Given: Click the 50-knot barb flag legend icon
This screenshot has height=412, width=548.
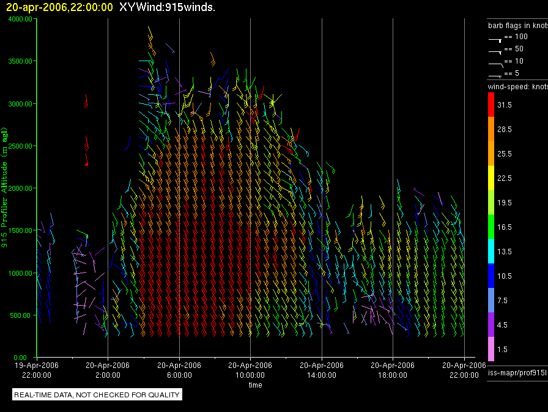Looking at the screenshot, I should [x=495, y=50].
